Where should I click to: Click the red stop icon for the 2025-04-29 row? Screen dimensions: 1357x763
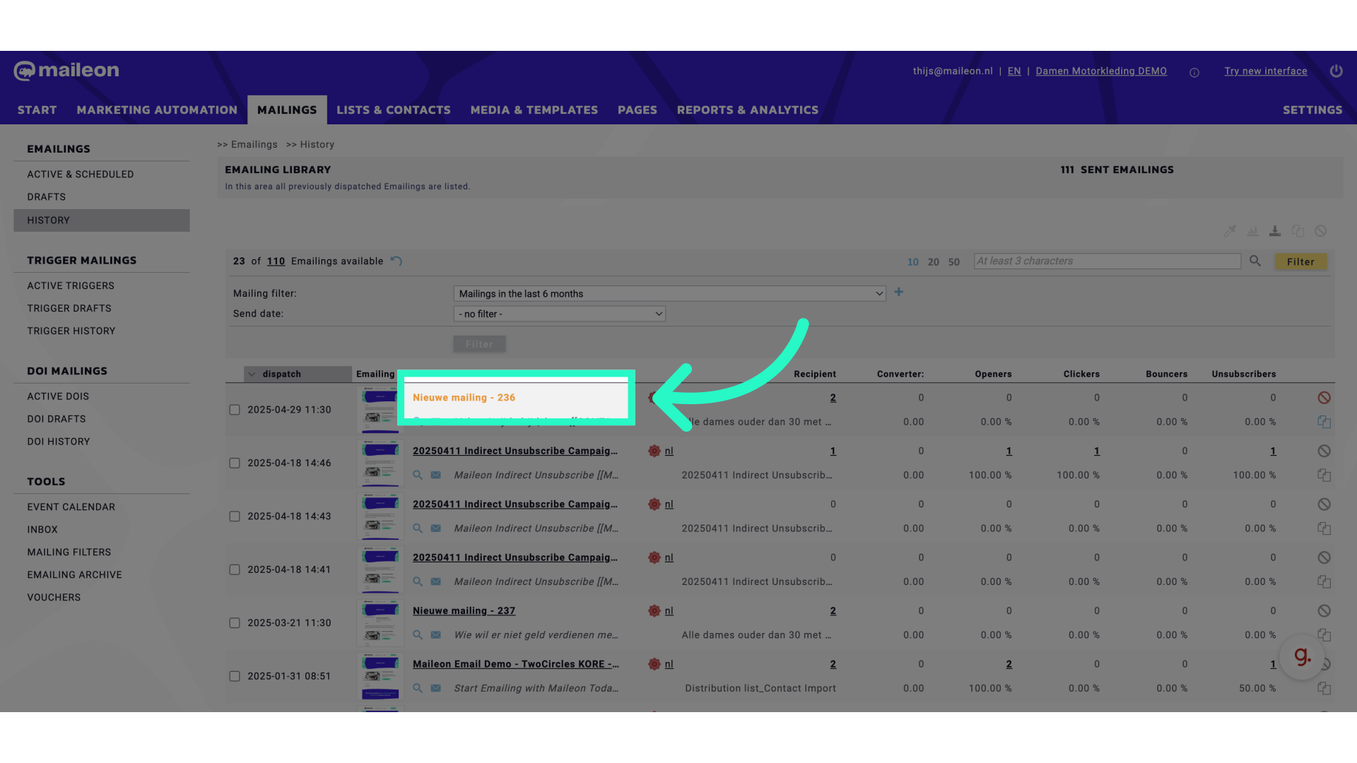coord(1324,398)
